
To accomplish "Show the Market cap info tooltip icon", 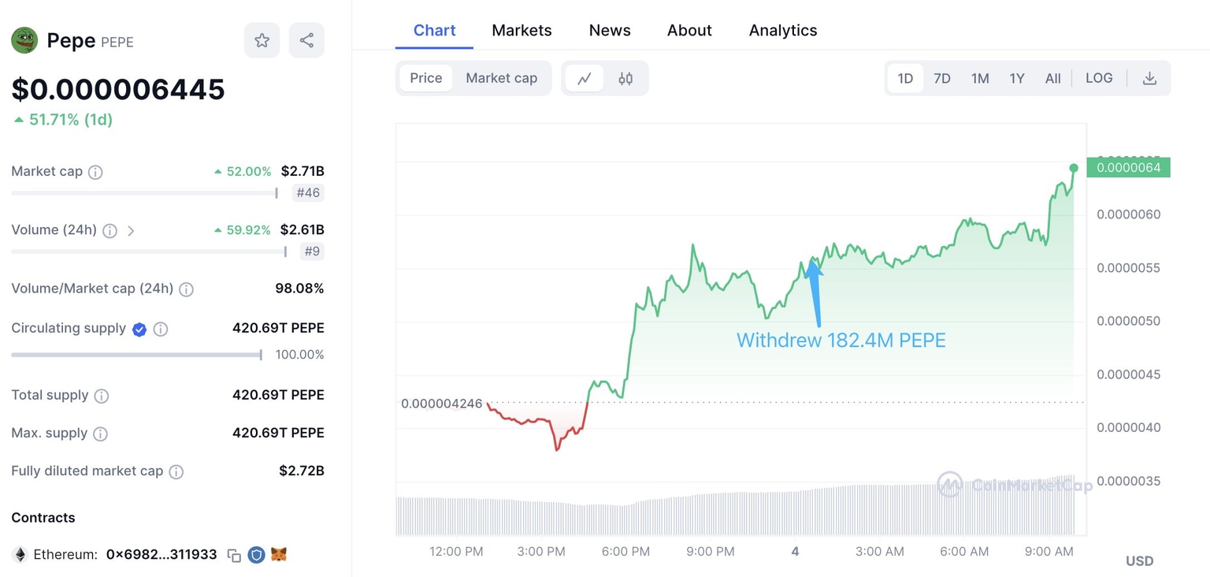I will 95,172.
